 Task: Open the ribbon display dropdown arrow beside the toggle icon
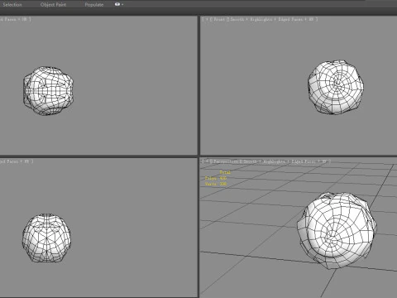point(122,4)
